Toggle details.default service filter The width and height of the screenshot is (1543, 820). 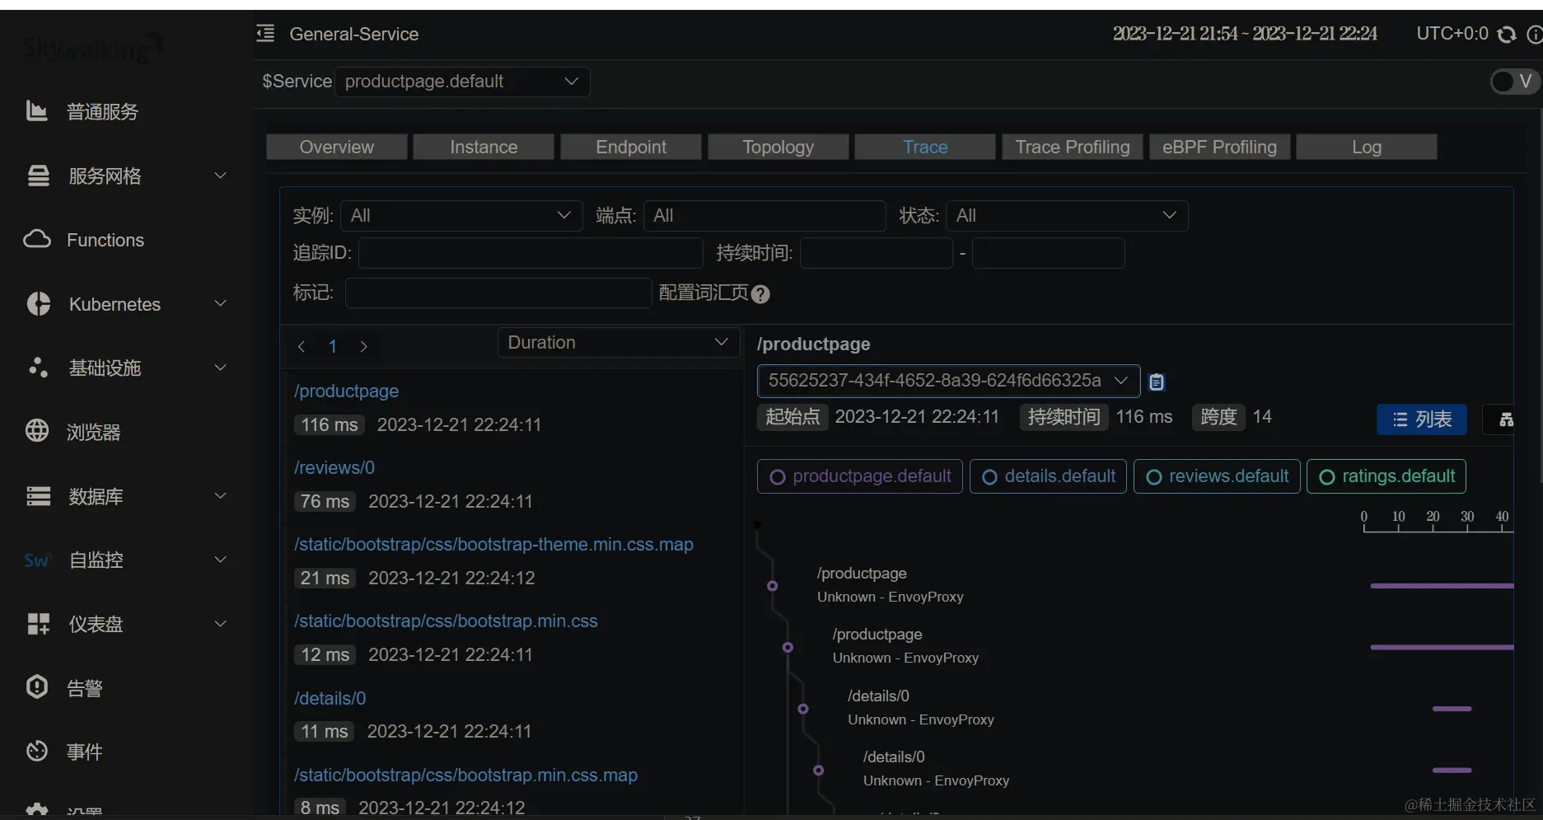click(x=1048, y=476)
